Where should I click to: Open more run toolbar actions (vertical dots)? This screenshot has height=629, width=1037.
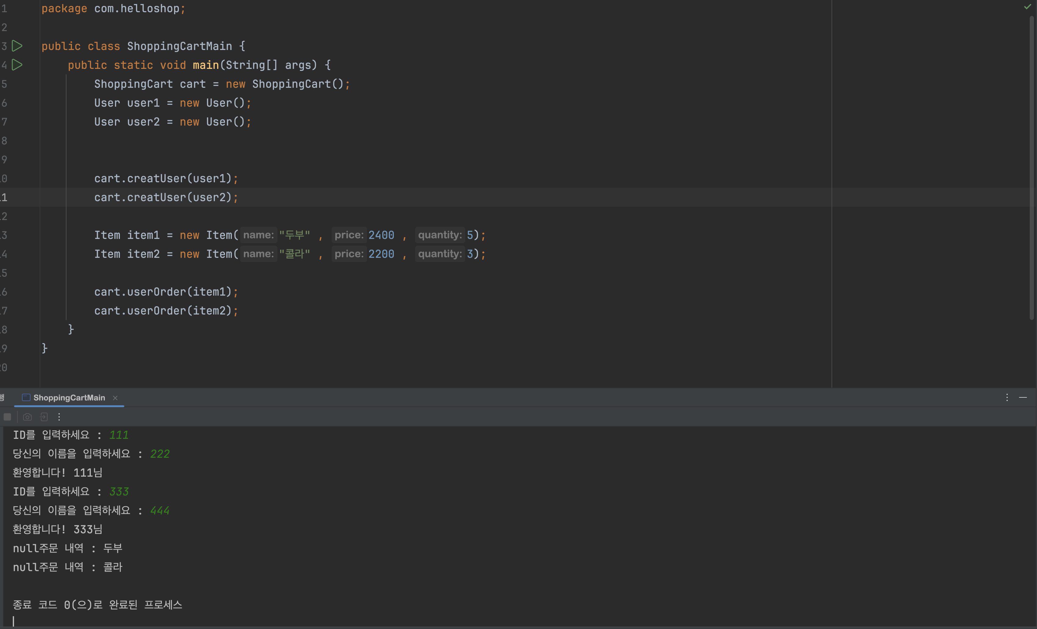[x=59, y=417]
